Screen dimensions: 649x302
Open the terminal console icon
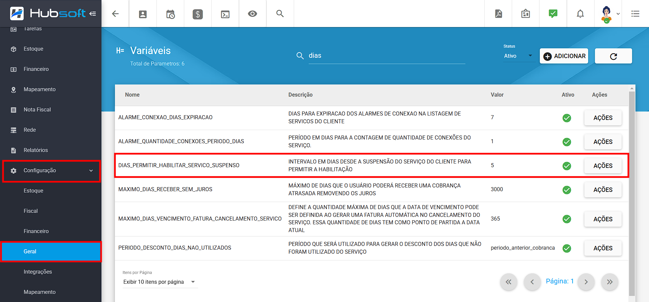(225, 14)
